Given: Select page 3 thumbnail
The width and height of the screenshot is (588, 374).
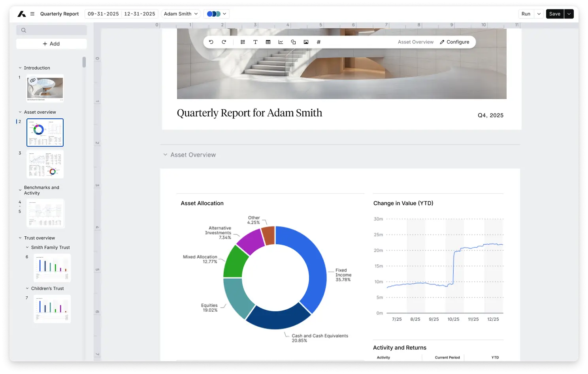Looking at the screenshot, I should coord(45,164).
